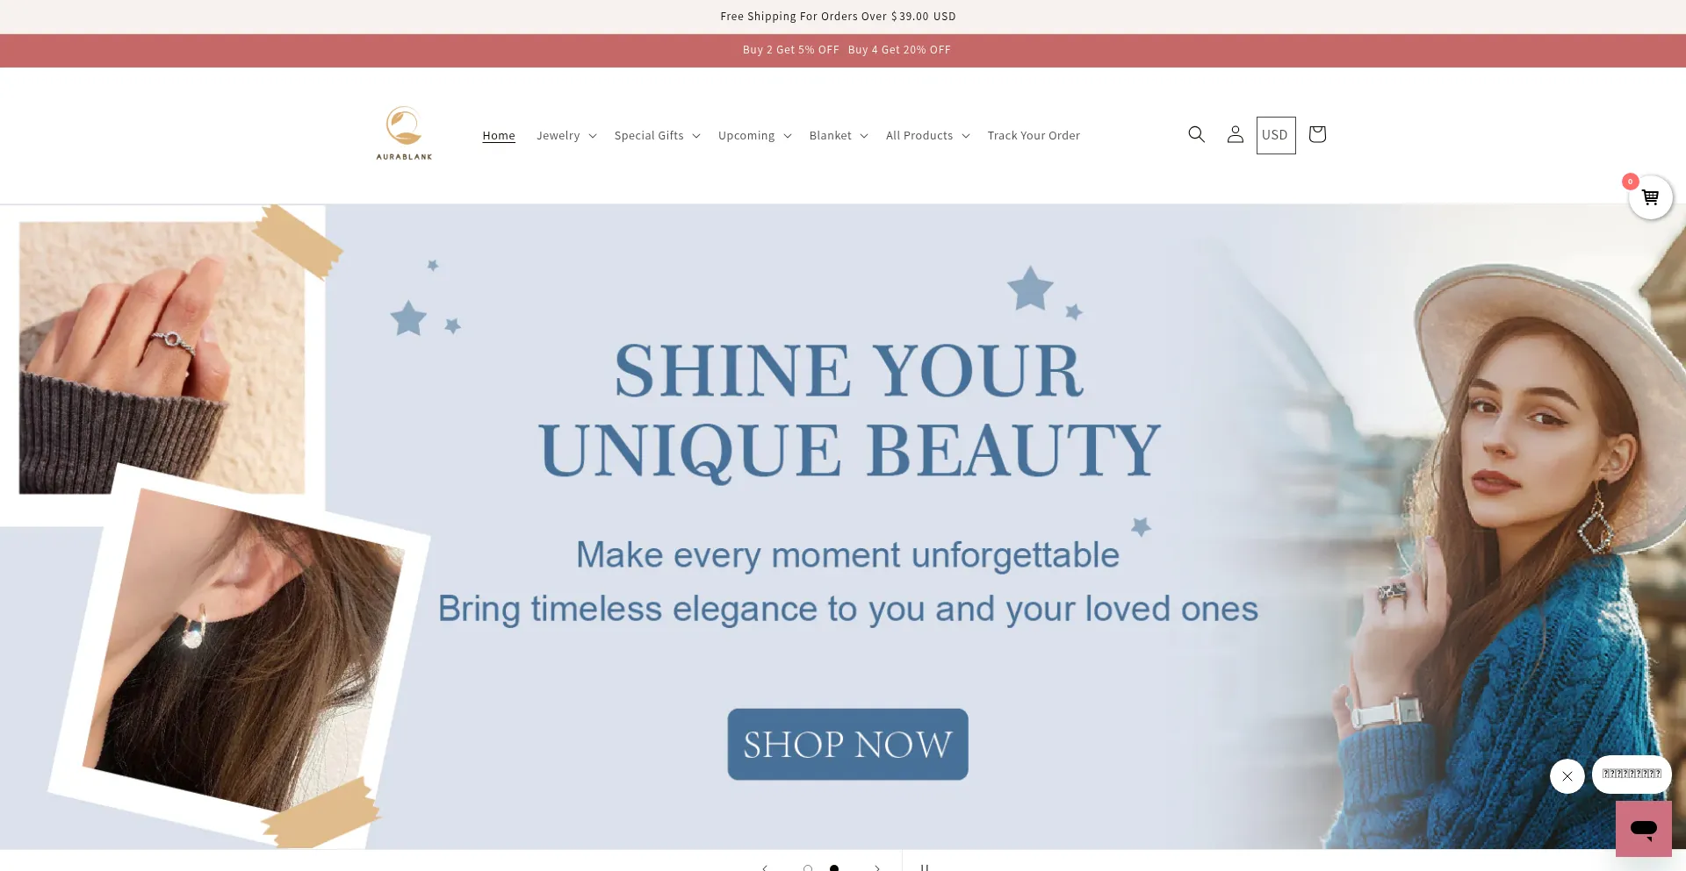This screenshot has width=1686, height=871.
Task: Open the chat bubble widget
Action: click(x=1643, y=828)
